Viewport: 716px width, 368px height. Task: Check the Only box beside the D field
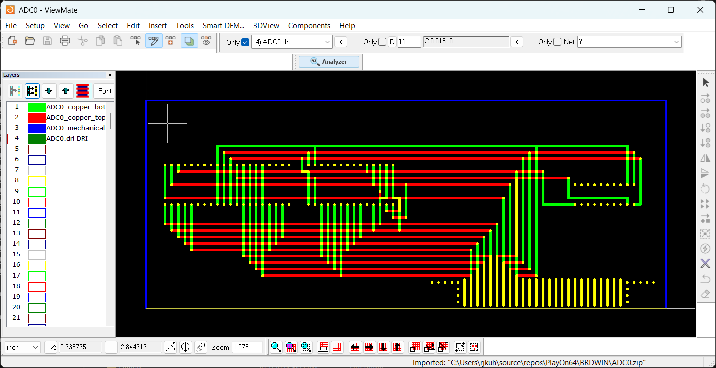(382, 42)
